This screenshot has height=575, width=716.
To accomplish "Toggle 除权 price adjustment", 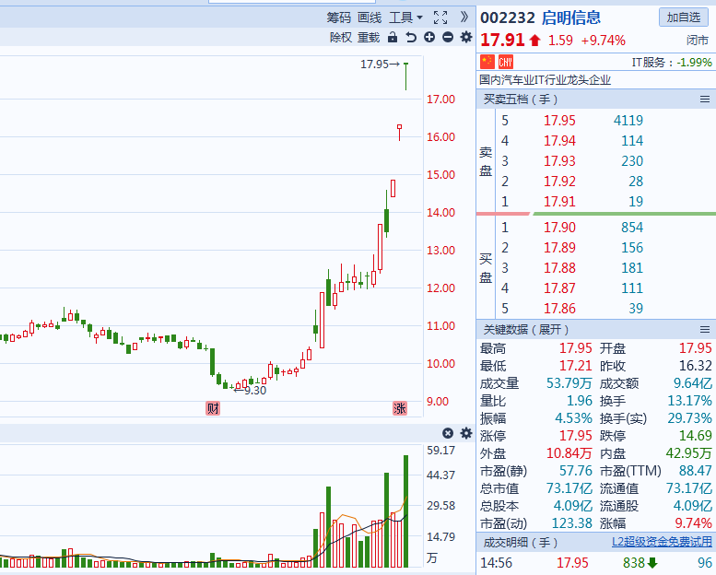I will point(341,37).
